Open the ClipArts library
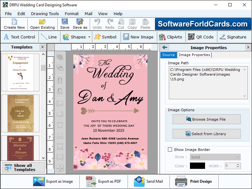This screenshot has width=252, height=189. [x=174, y=37]
